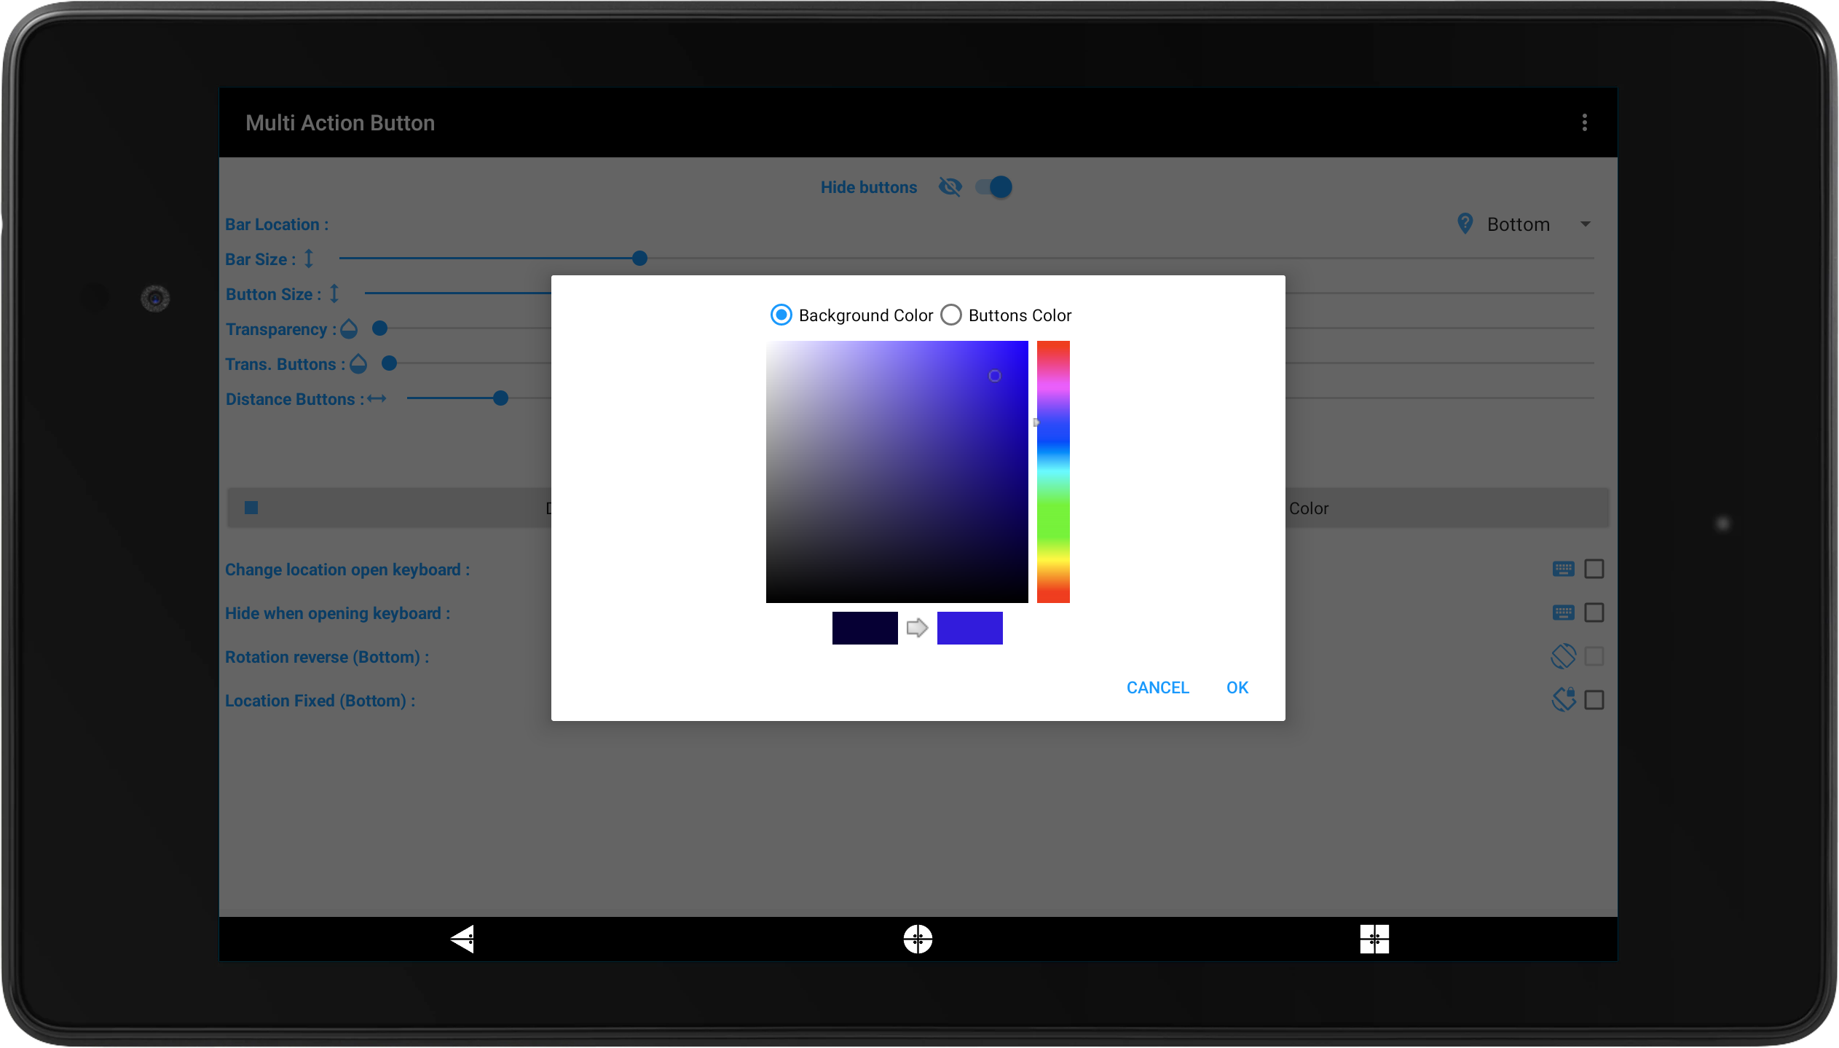Select the Buttons Color radio button
This screenshot has height=1048, width=1839.
(950, 315)
